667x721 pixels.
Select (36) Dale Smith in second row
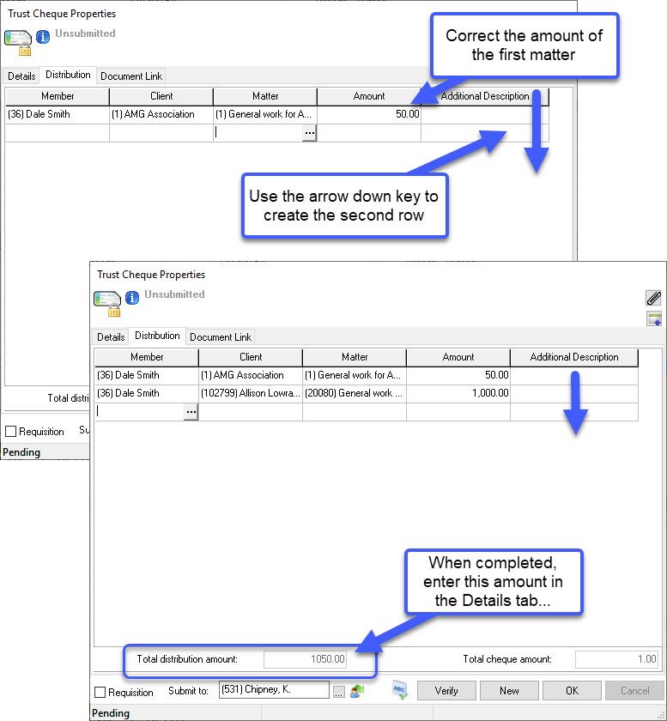click(147, 393)
